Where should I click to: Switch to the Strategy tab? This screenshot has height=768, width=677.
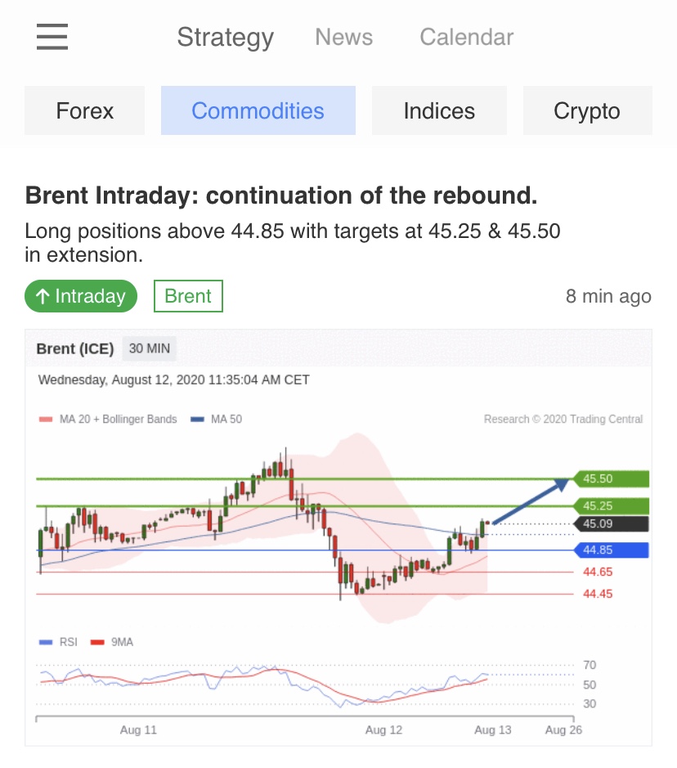[x=225, y=37]
